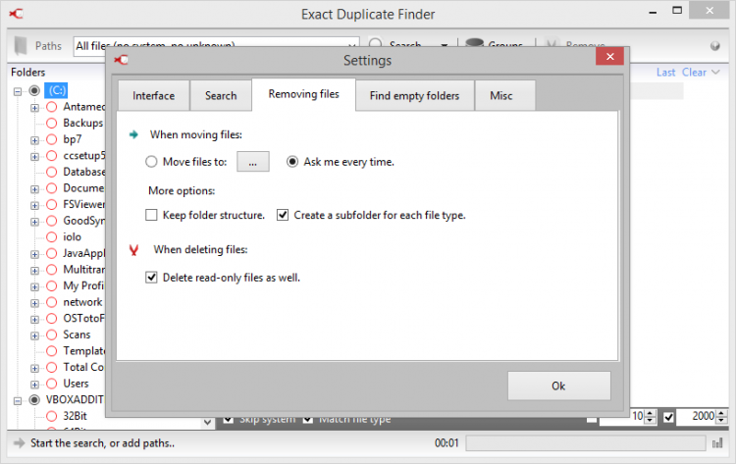
Task: Click the red icon beside When deleting files
Action: click(133, 249)
